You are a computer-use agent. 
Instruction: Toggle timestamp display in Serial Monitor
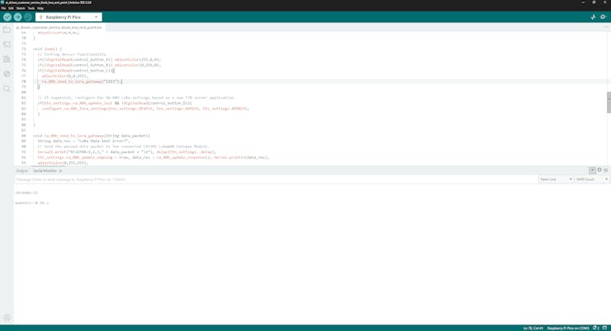(599, 170)
